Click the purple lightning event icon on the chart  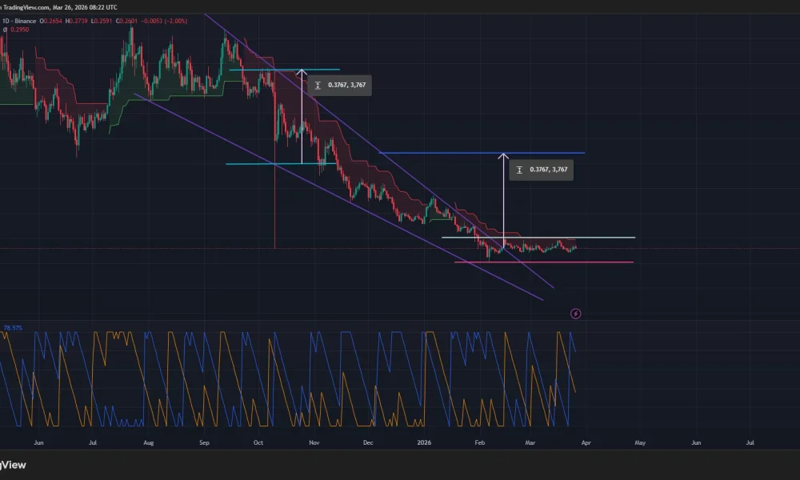(575, 314)
